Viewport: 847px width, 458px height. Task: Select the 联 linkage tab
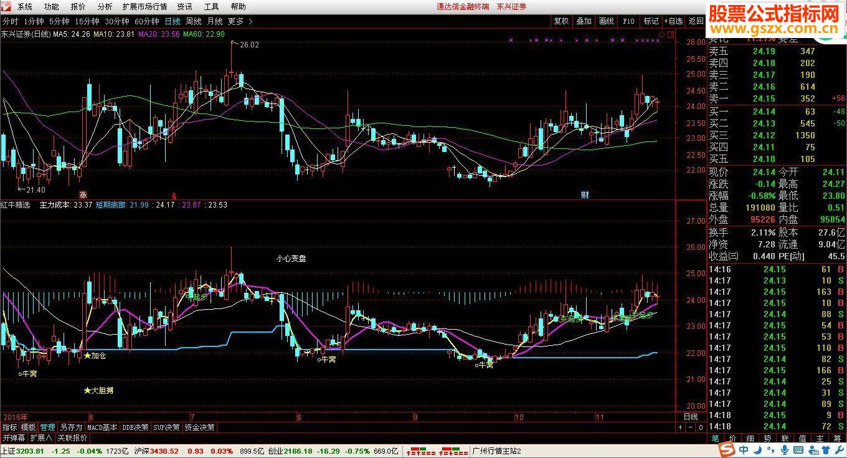pyautogui.click(x=785, y=438)
